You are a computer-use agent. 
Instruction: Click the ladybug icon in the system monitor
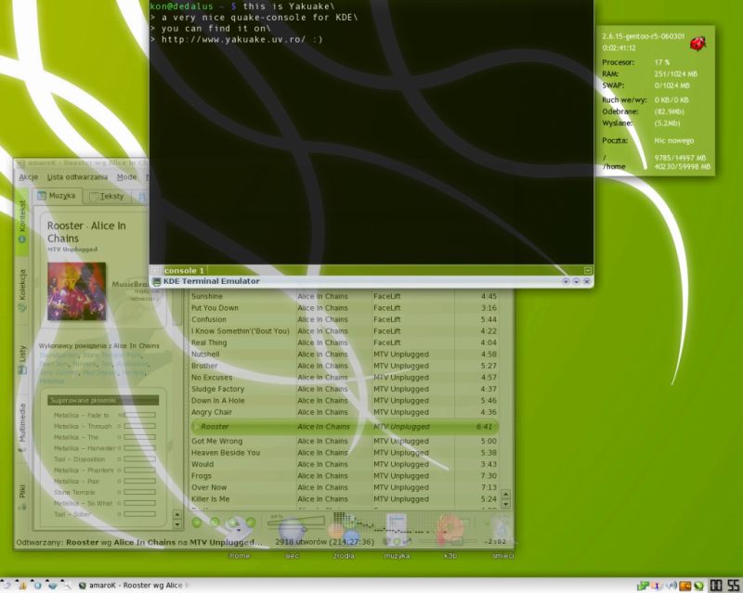697,44
